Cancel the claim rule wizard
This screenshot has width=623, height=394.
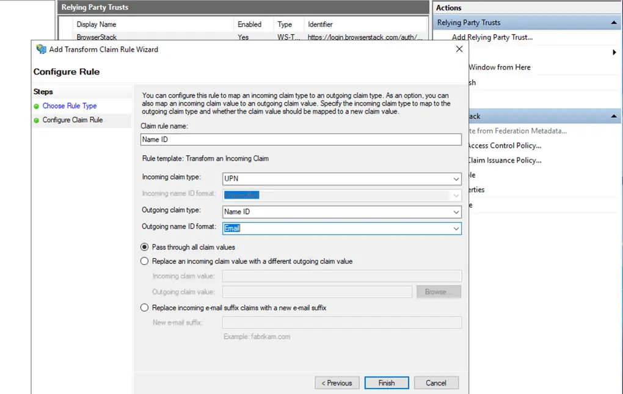tap(436, 383)
